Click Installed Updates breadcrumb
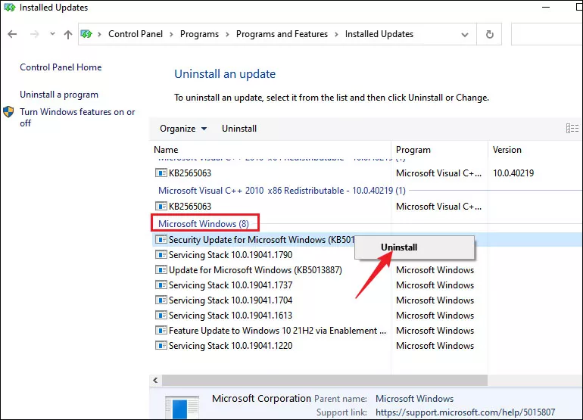 click(x=379, y=34)
